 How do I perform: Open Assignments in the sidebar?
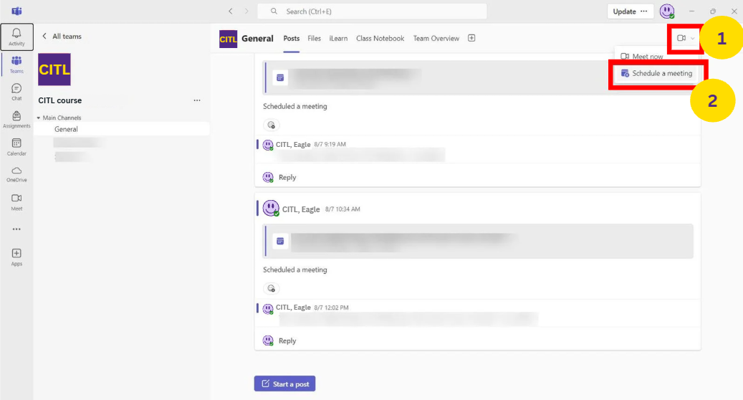point(16,118)
